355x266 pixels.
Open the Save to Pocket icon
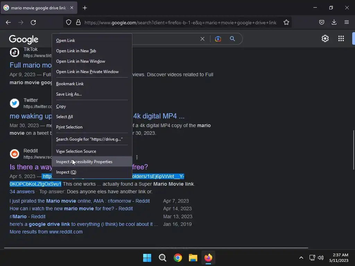point(321,22)
